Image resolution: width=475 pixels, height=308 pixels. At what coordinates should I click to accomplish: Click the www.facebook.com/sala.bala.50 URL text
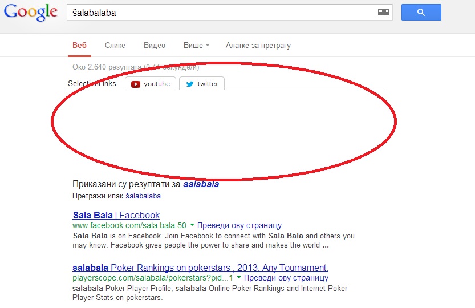pyautogui.click(x=129, y=225)
